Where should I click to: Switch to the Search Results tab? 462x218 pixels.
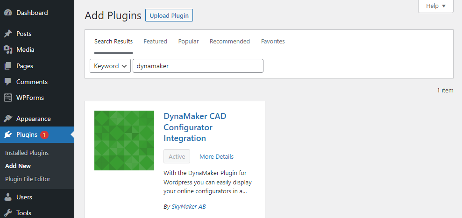(114, 42)
